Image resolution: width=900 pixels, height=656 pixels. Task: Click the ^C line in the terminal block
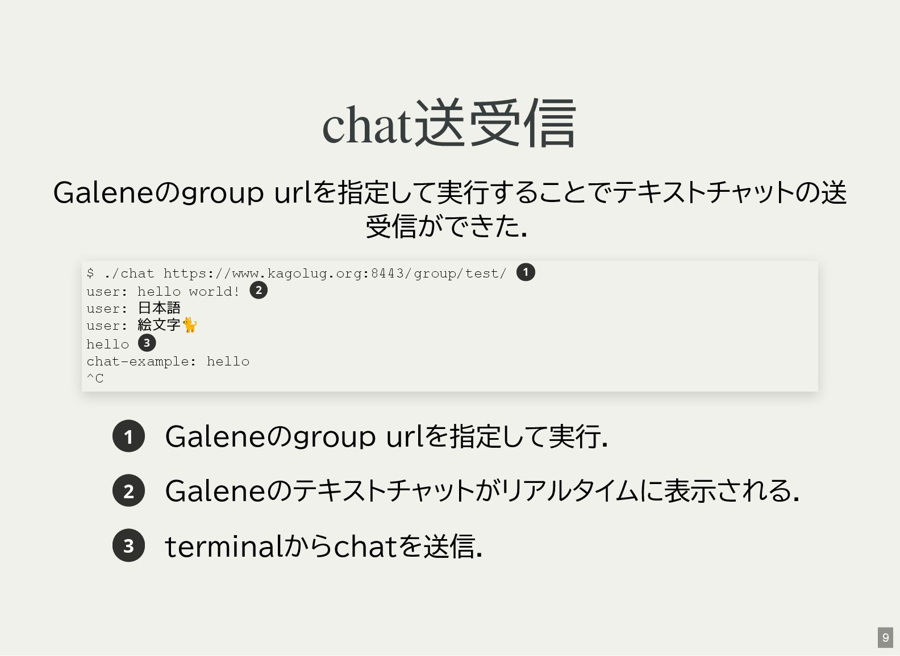point(95,379)
